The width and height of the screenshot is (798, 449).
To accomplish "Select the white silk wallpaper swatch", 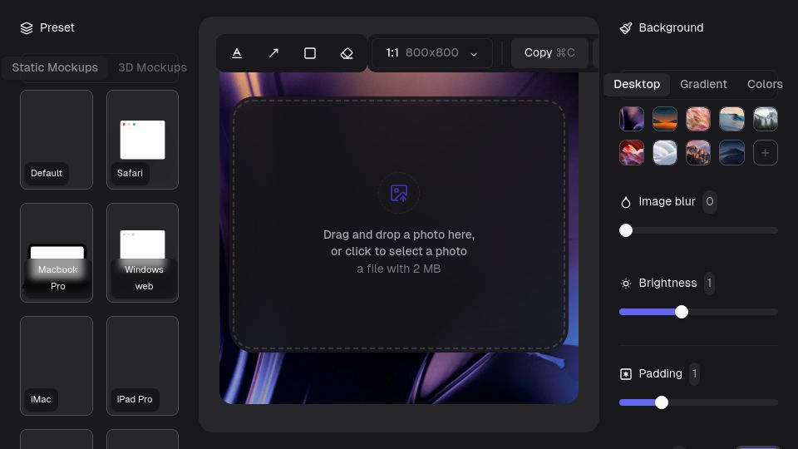I will point(665,153).
